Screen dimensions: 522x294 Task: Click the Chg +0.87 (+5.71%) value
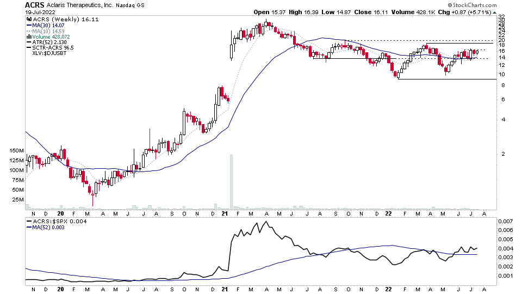[464, 12]
